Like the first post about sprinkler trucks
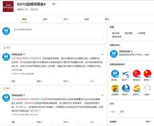 (92, 81)
